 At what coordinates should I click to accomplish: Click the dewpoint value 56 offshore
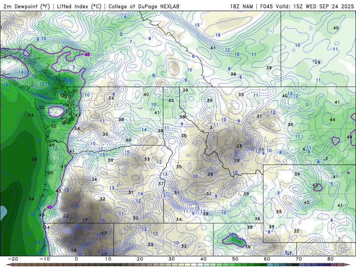[x=35, y=159]
